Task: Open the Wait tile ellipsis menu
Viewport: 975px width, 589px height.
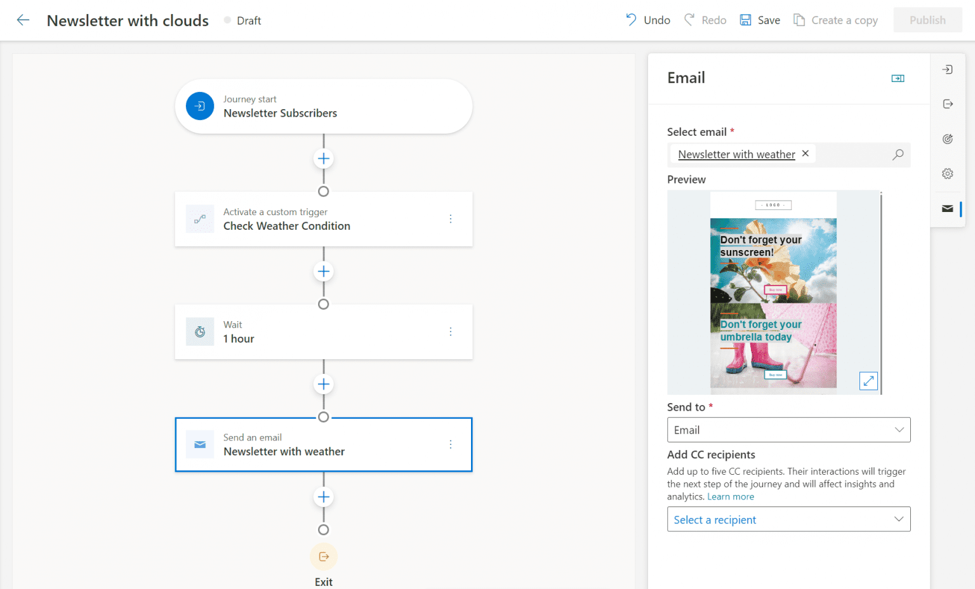Action: (451, 331)
